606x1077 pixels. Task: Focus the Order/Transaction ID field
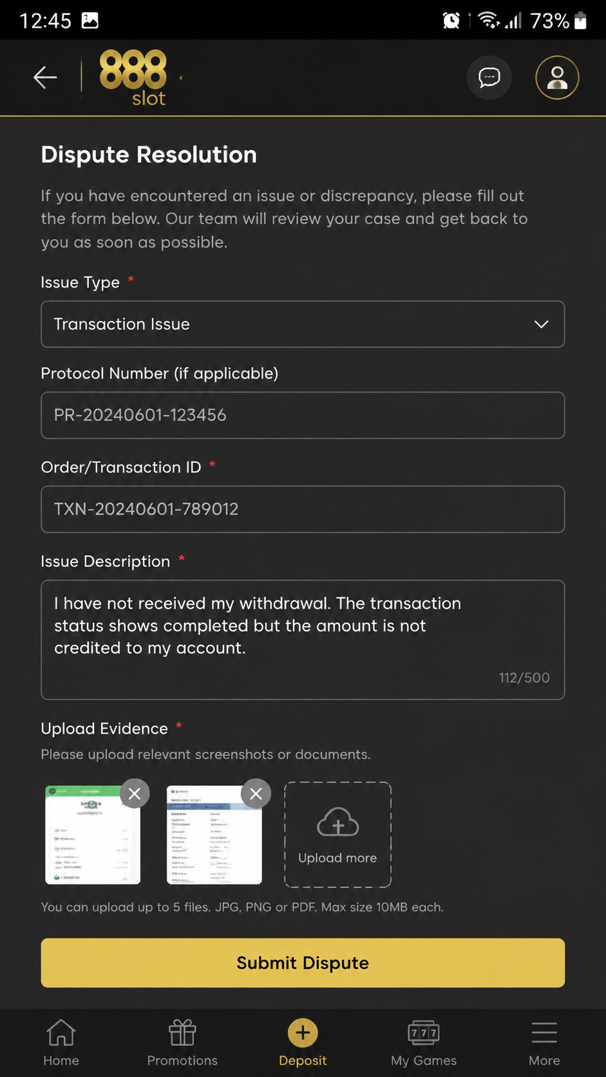tap(303, 509)
